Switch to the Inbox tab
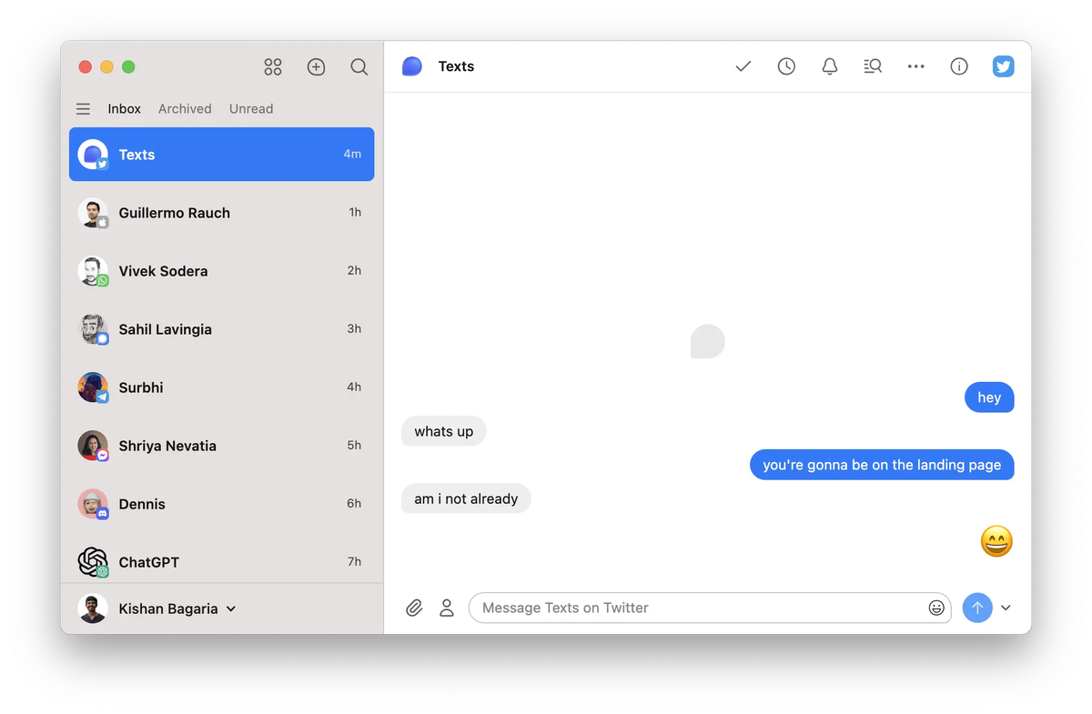Viewport: 1092px width, 714px height. point(124,109)
